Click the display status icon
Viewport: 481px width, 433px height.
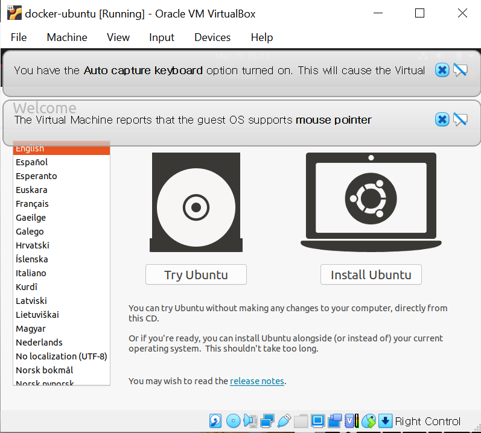click(x=318, y=421)
